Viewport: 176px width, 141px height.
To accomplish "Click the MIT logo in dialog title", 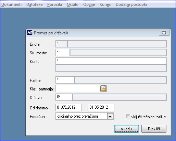I will tap(30, 33).
